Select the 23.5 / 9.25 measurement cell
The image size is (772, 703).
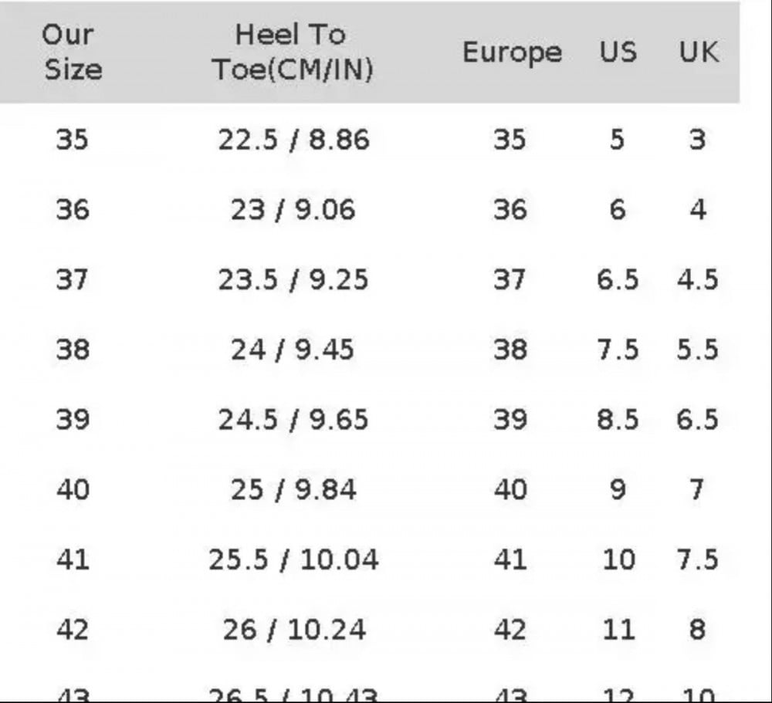[293, 279]
